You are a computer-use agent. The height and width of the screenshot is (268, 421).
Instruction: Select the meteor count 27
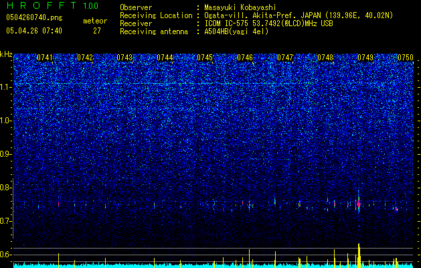[97, 31]
